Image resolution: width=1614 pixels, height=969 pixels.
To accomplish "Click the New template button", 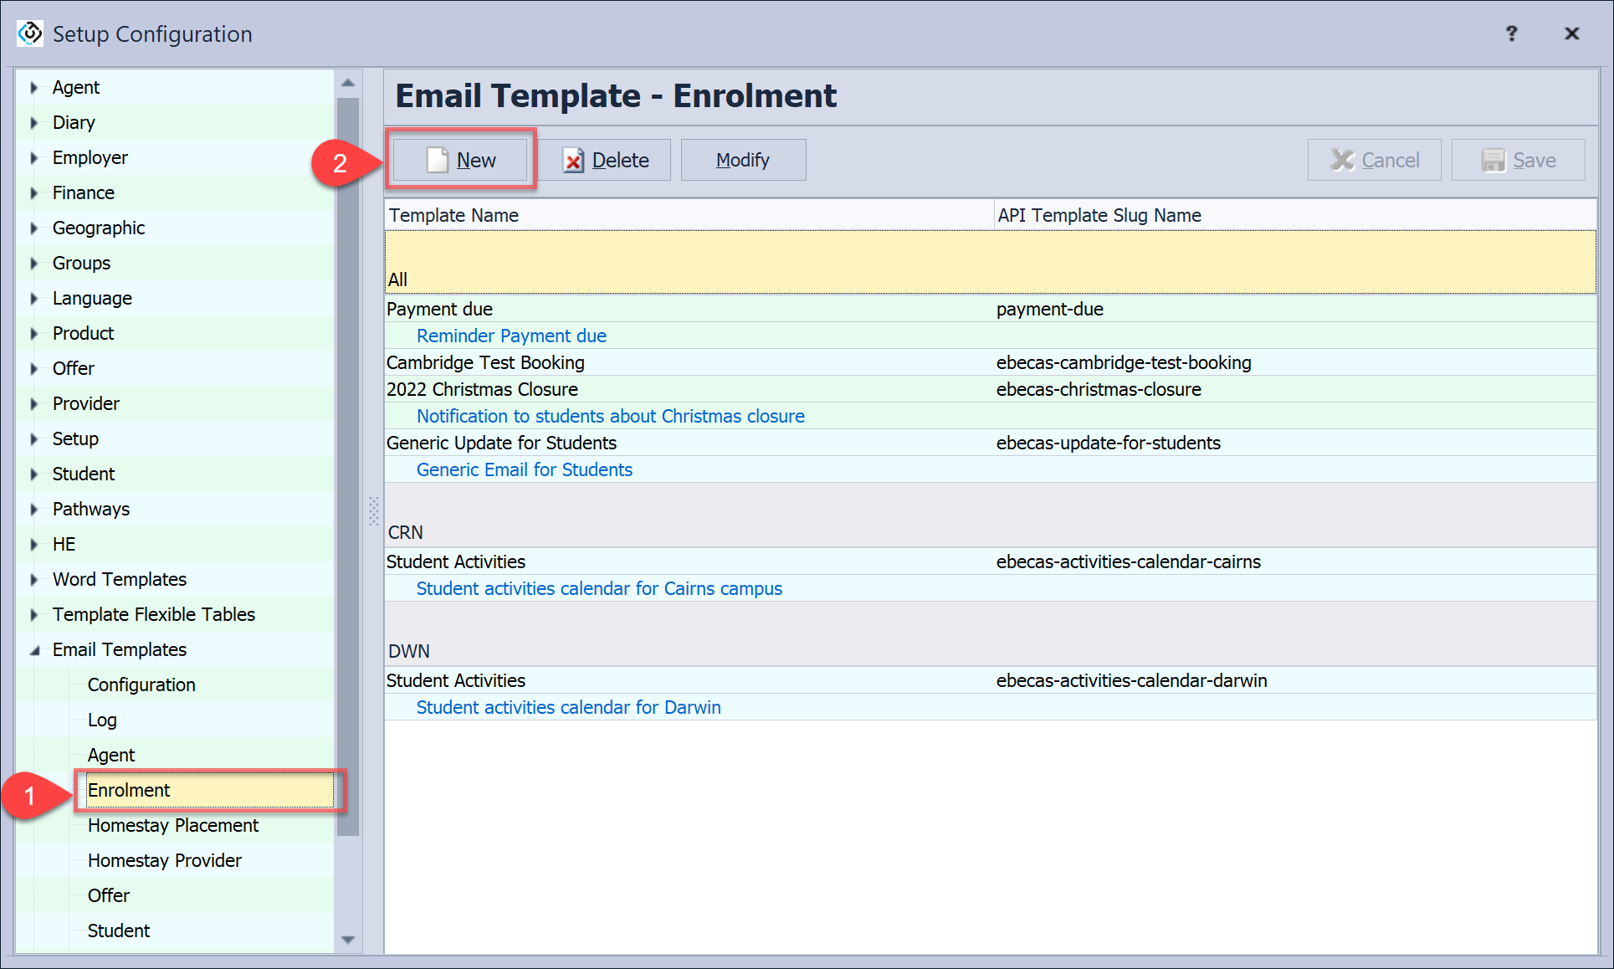I will (x=460, y=160).
